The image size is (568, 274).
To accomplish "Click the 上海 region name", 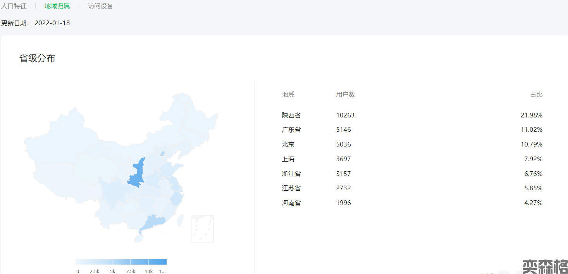I will coord(288,159).
